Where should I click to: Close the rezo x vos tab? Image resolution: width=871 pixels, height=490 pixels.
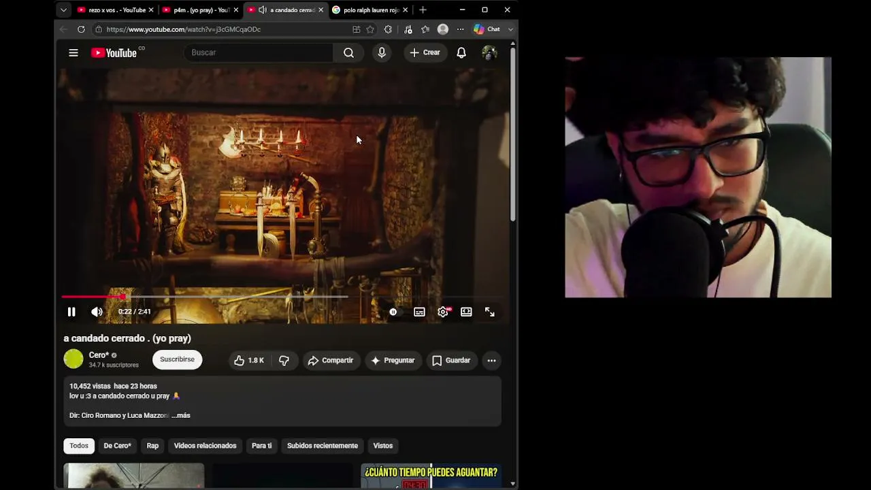pos(151,10)
